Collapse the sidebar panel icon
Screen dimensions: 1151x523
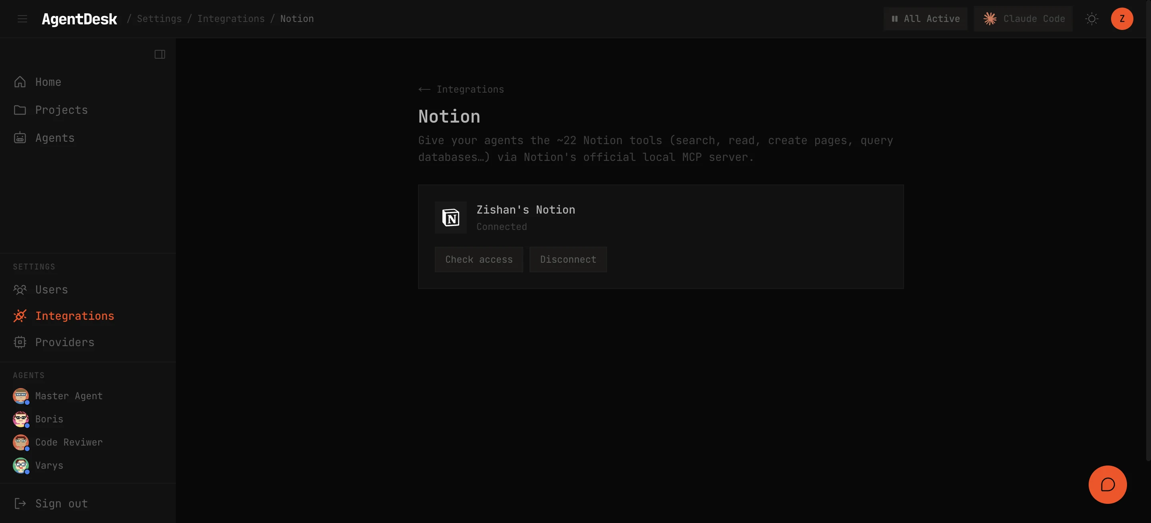point(160,54)
